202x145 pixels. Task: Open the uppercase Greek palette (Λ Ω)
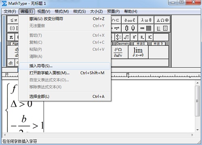(162, 20)
